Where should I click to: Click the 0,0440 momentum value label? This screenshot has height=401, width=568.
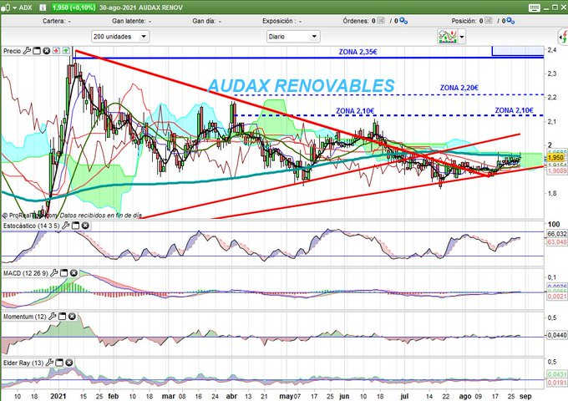coord(557,336)
